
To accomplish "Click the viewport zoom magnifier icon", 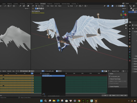I will click(x=126, y=20).
